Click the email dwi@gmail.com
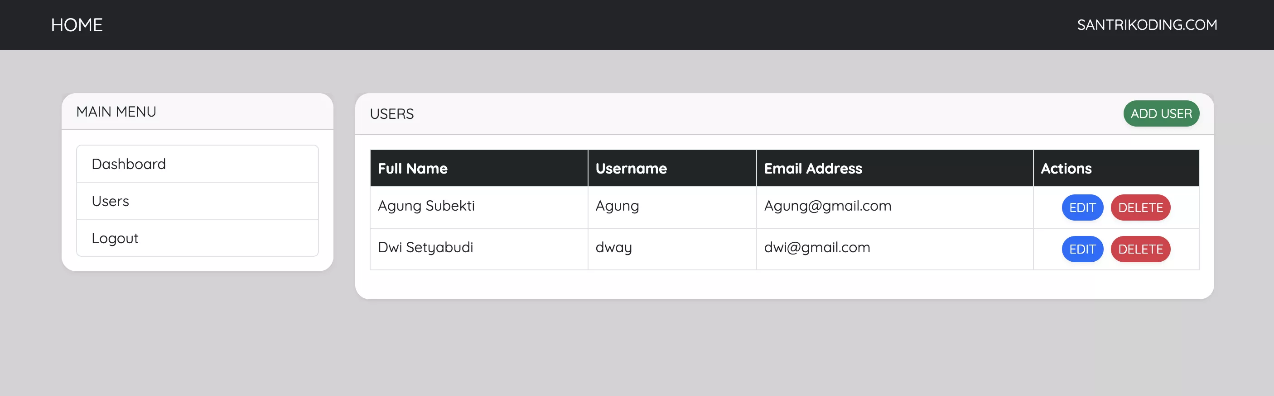Screen dimensions: 1274x396 coord(817,247)
